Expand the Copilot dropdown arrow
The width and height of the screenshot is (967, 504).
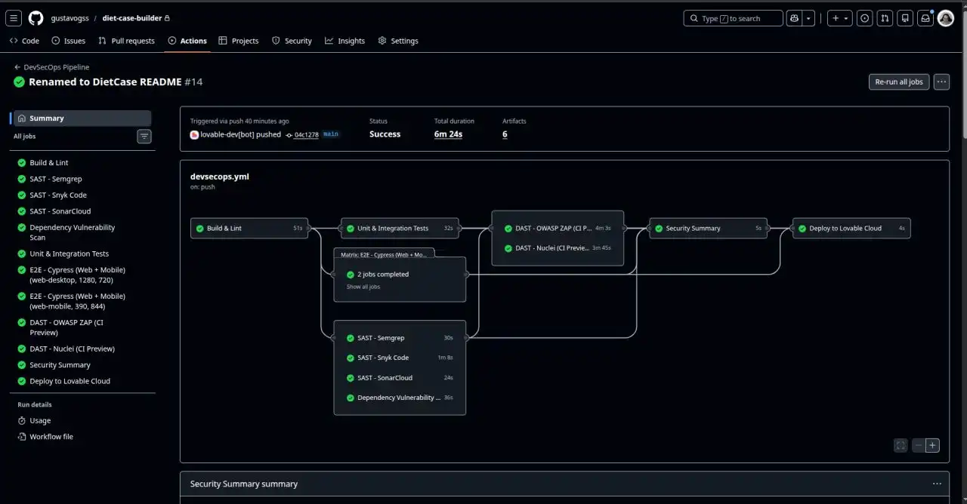click(809, 18)
